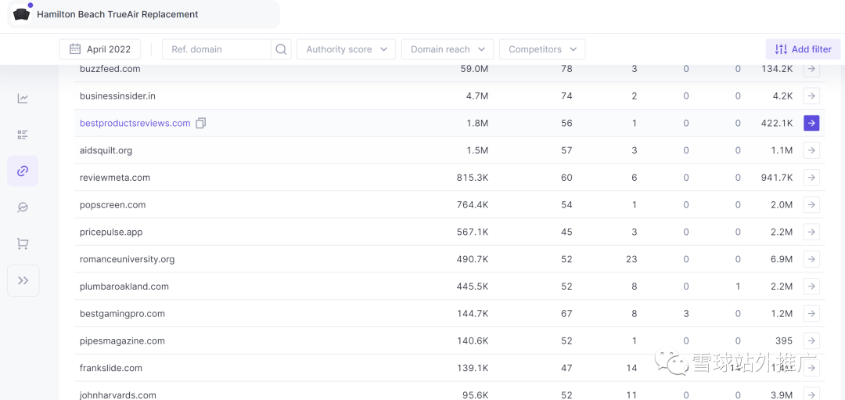Open the shopping cart sidebar icon
This screenshot has height=400, width=845.
tap(23, 244)
